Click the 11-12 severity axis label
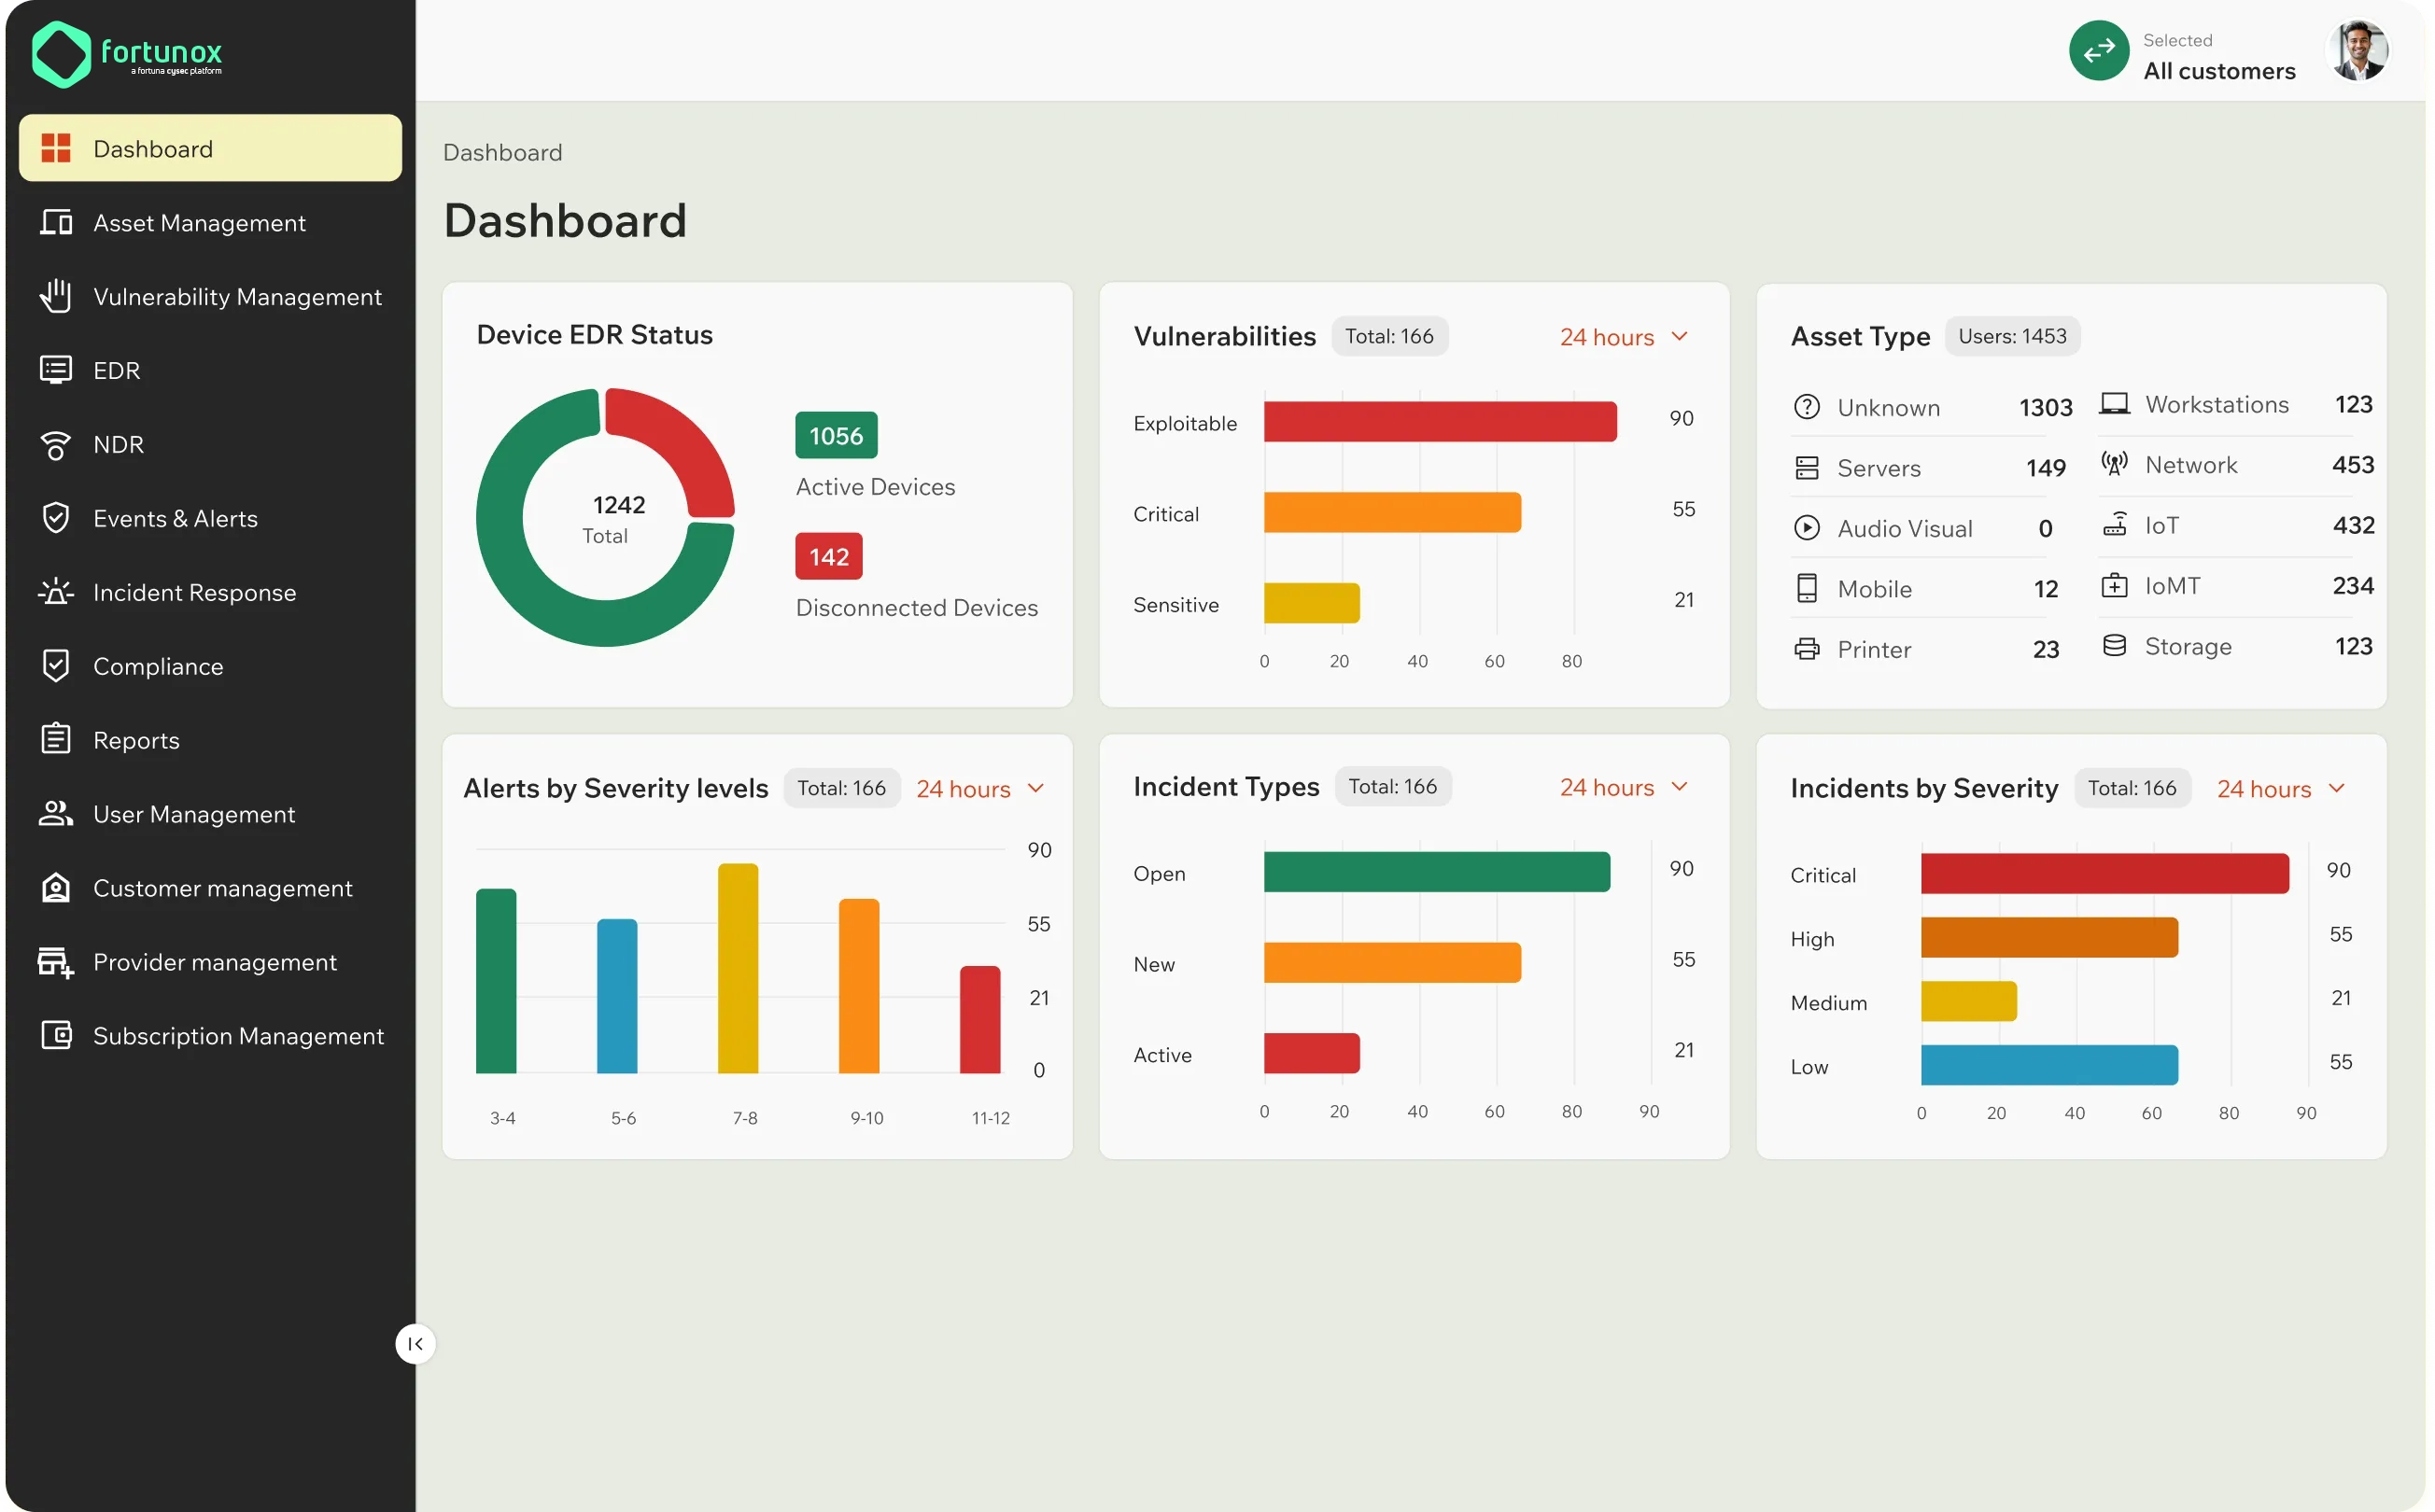 point(992,1120)
